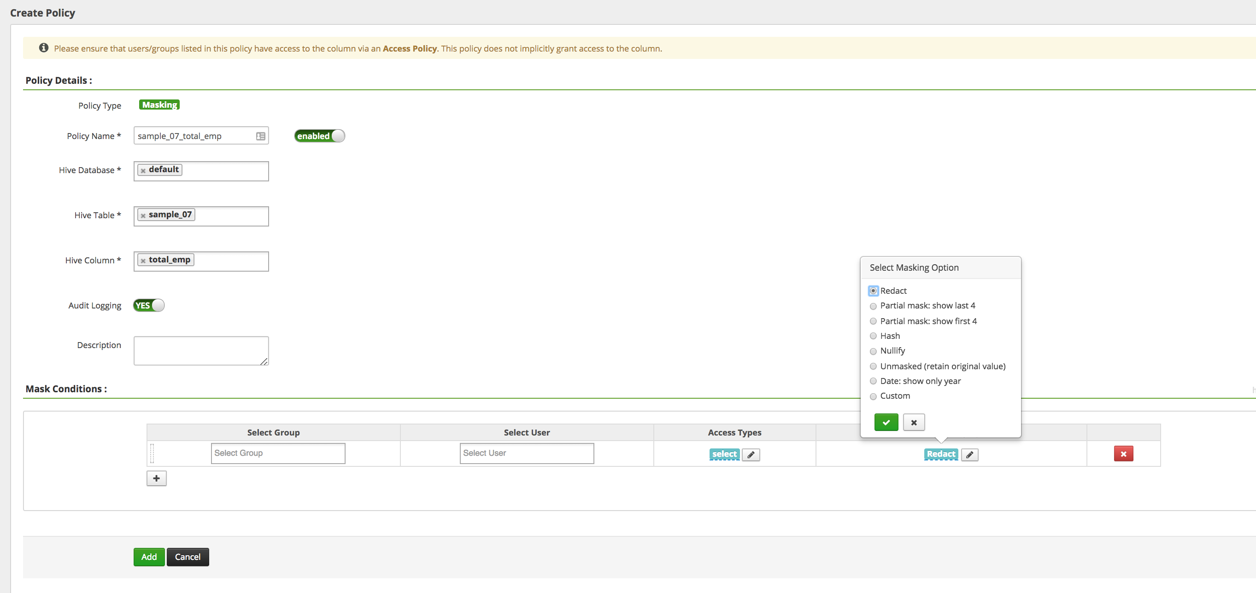Click the Redact masking option radio button
This screenshot has width=1256, height=593.
tap(873, 291)
